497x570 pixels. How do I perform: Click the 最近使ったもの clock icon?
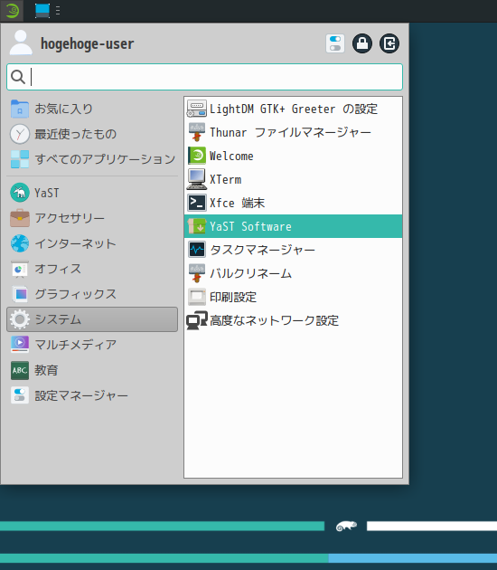click(x=20, y=134)
